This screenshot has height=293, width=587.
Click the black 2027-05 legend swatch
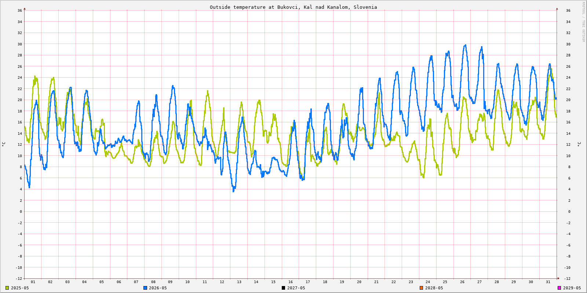283,288
